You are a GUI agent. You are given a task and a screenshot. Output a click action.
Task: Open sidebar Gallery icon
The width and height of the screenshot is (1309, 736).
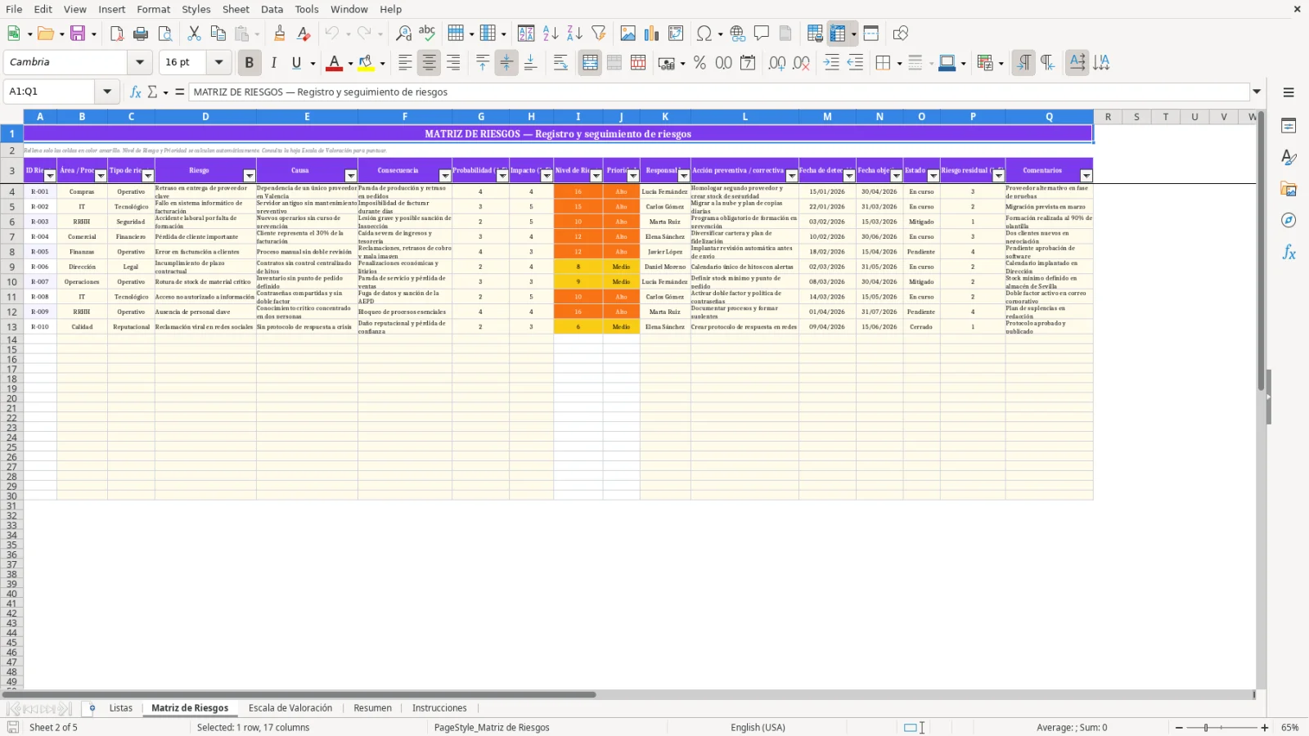[1289, 189]
